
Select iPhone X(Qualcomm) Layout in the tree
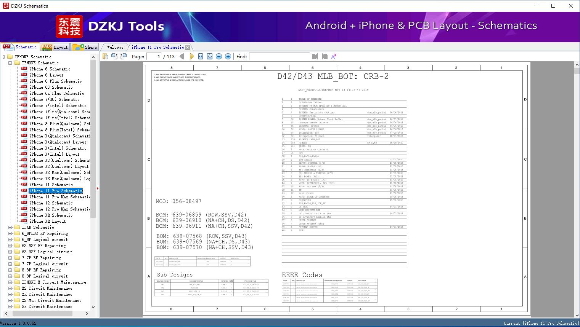(x=58, y=142)
